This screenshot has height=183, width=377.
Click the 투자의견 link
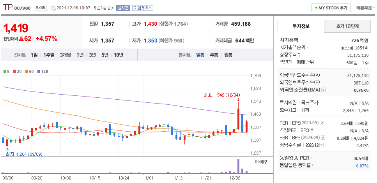288,102
